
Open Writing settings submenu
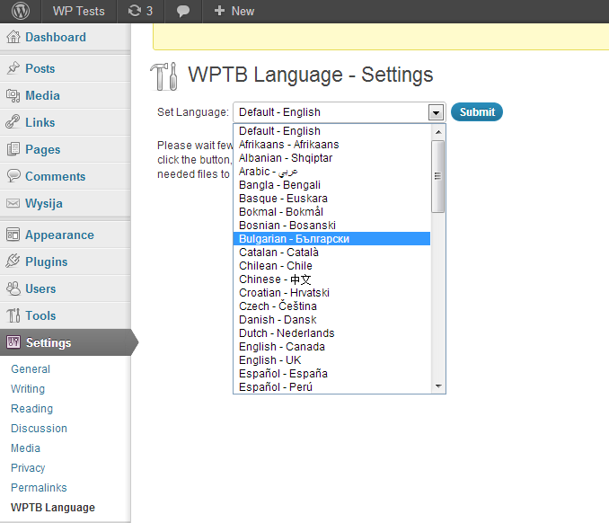click(28, 388)
